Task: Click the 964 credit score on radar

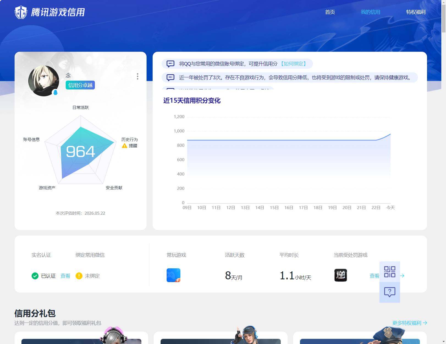Action: point(81,152)
